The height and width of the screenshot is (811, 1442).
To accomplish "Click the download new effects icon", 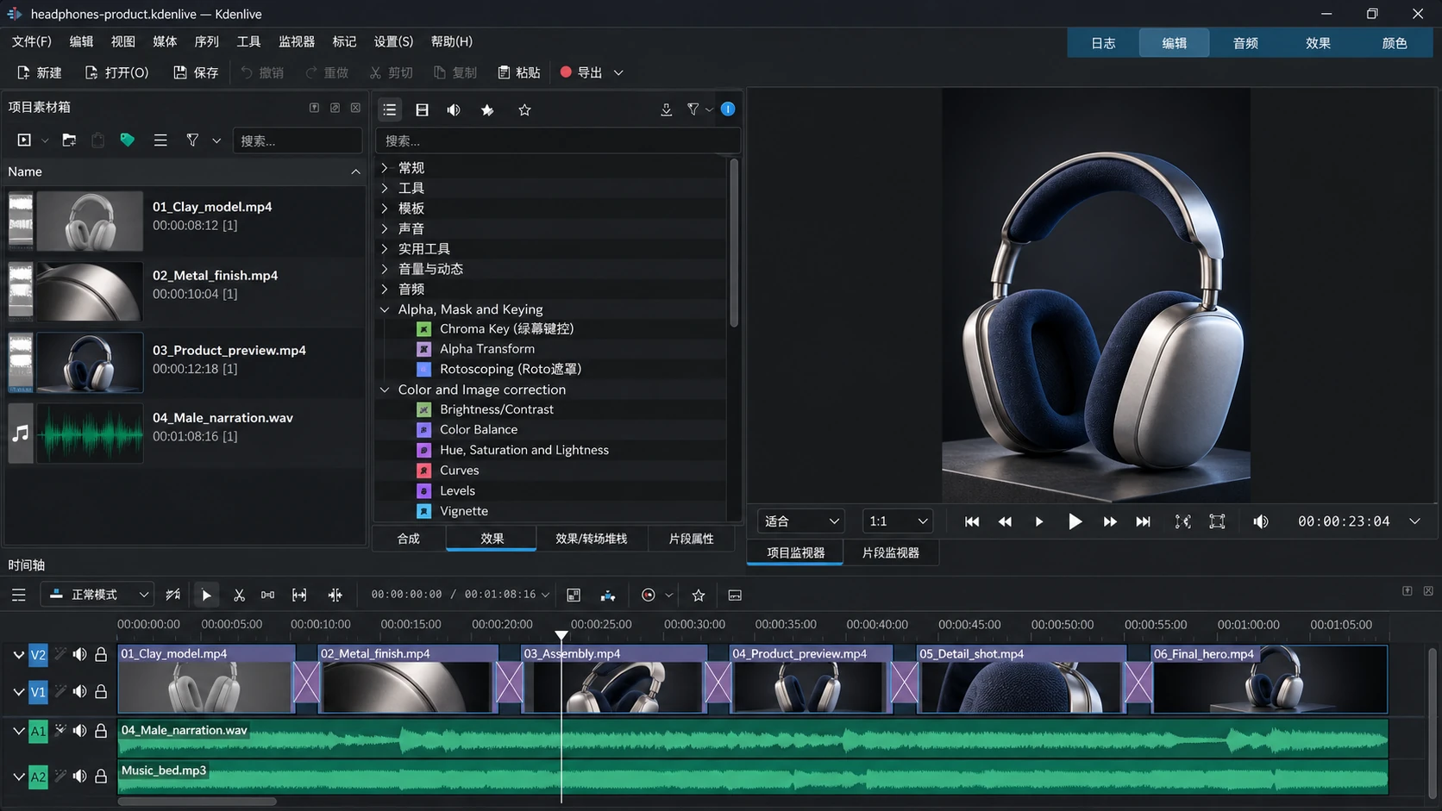I will pyautogui.click(x=666, y=109).
